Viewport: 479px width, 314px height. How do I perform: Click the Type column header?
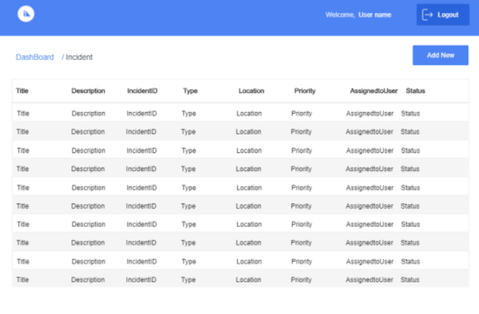click(190, 91)
